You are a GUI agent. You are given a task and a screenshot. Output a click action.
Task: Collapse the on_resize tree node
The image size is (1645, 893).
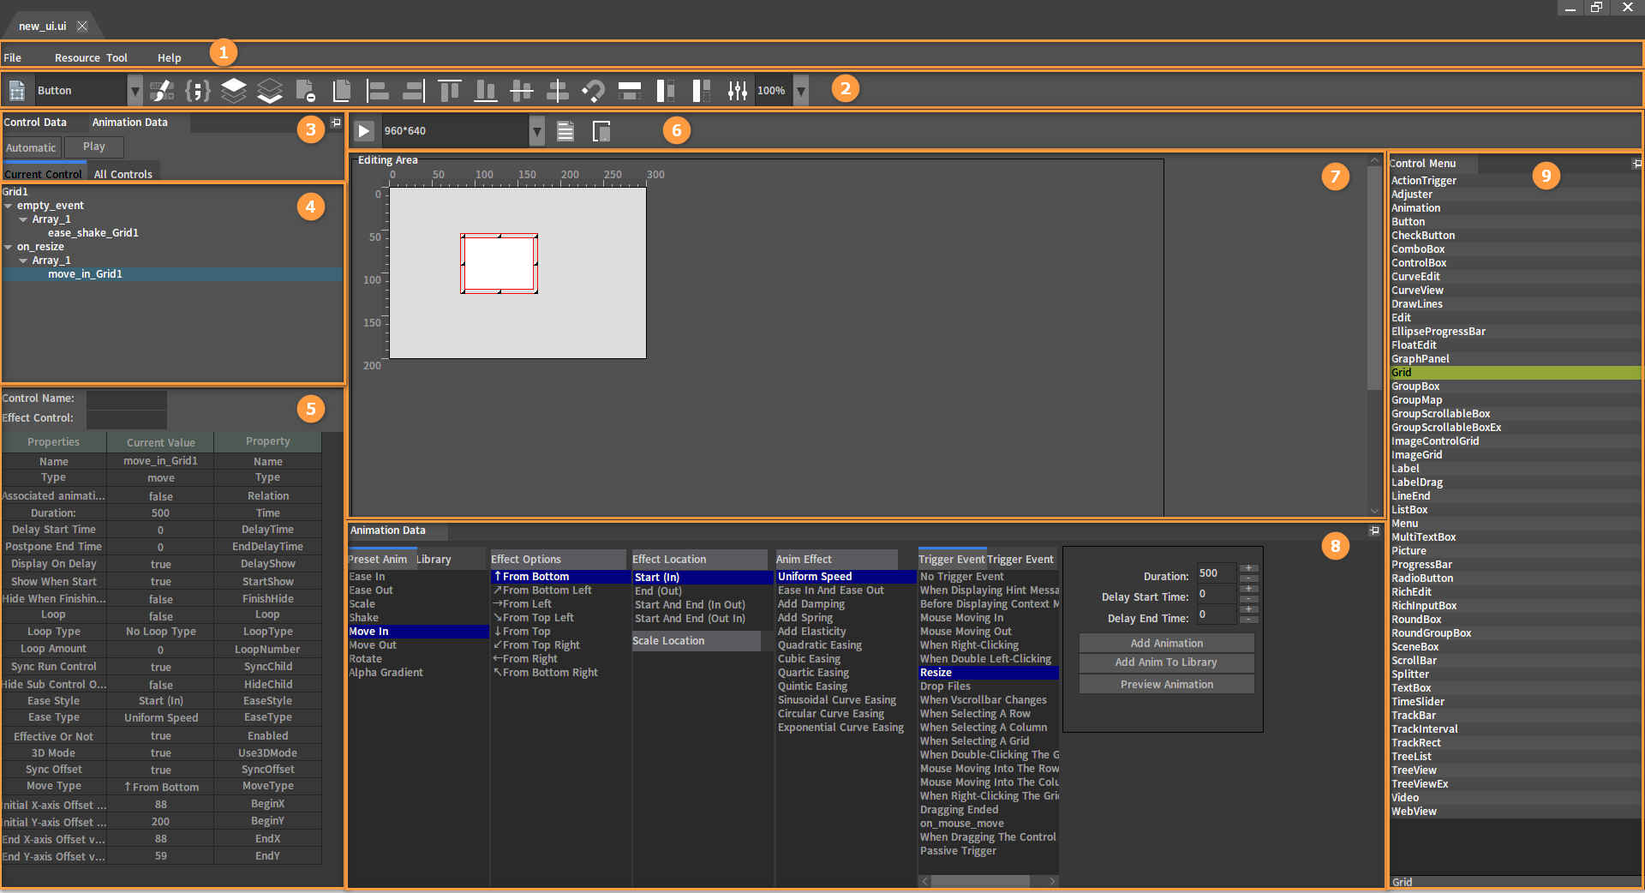pos(9,247)
